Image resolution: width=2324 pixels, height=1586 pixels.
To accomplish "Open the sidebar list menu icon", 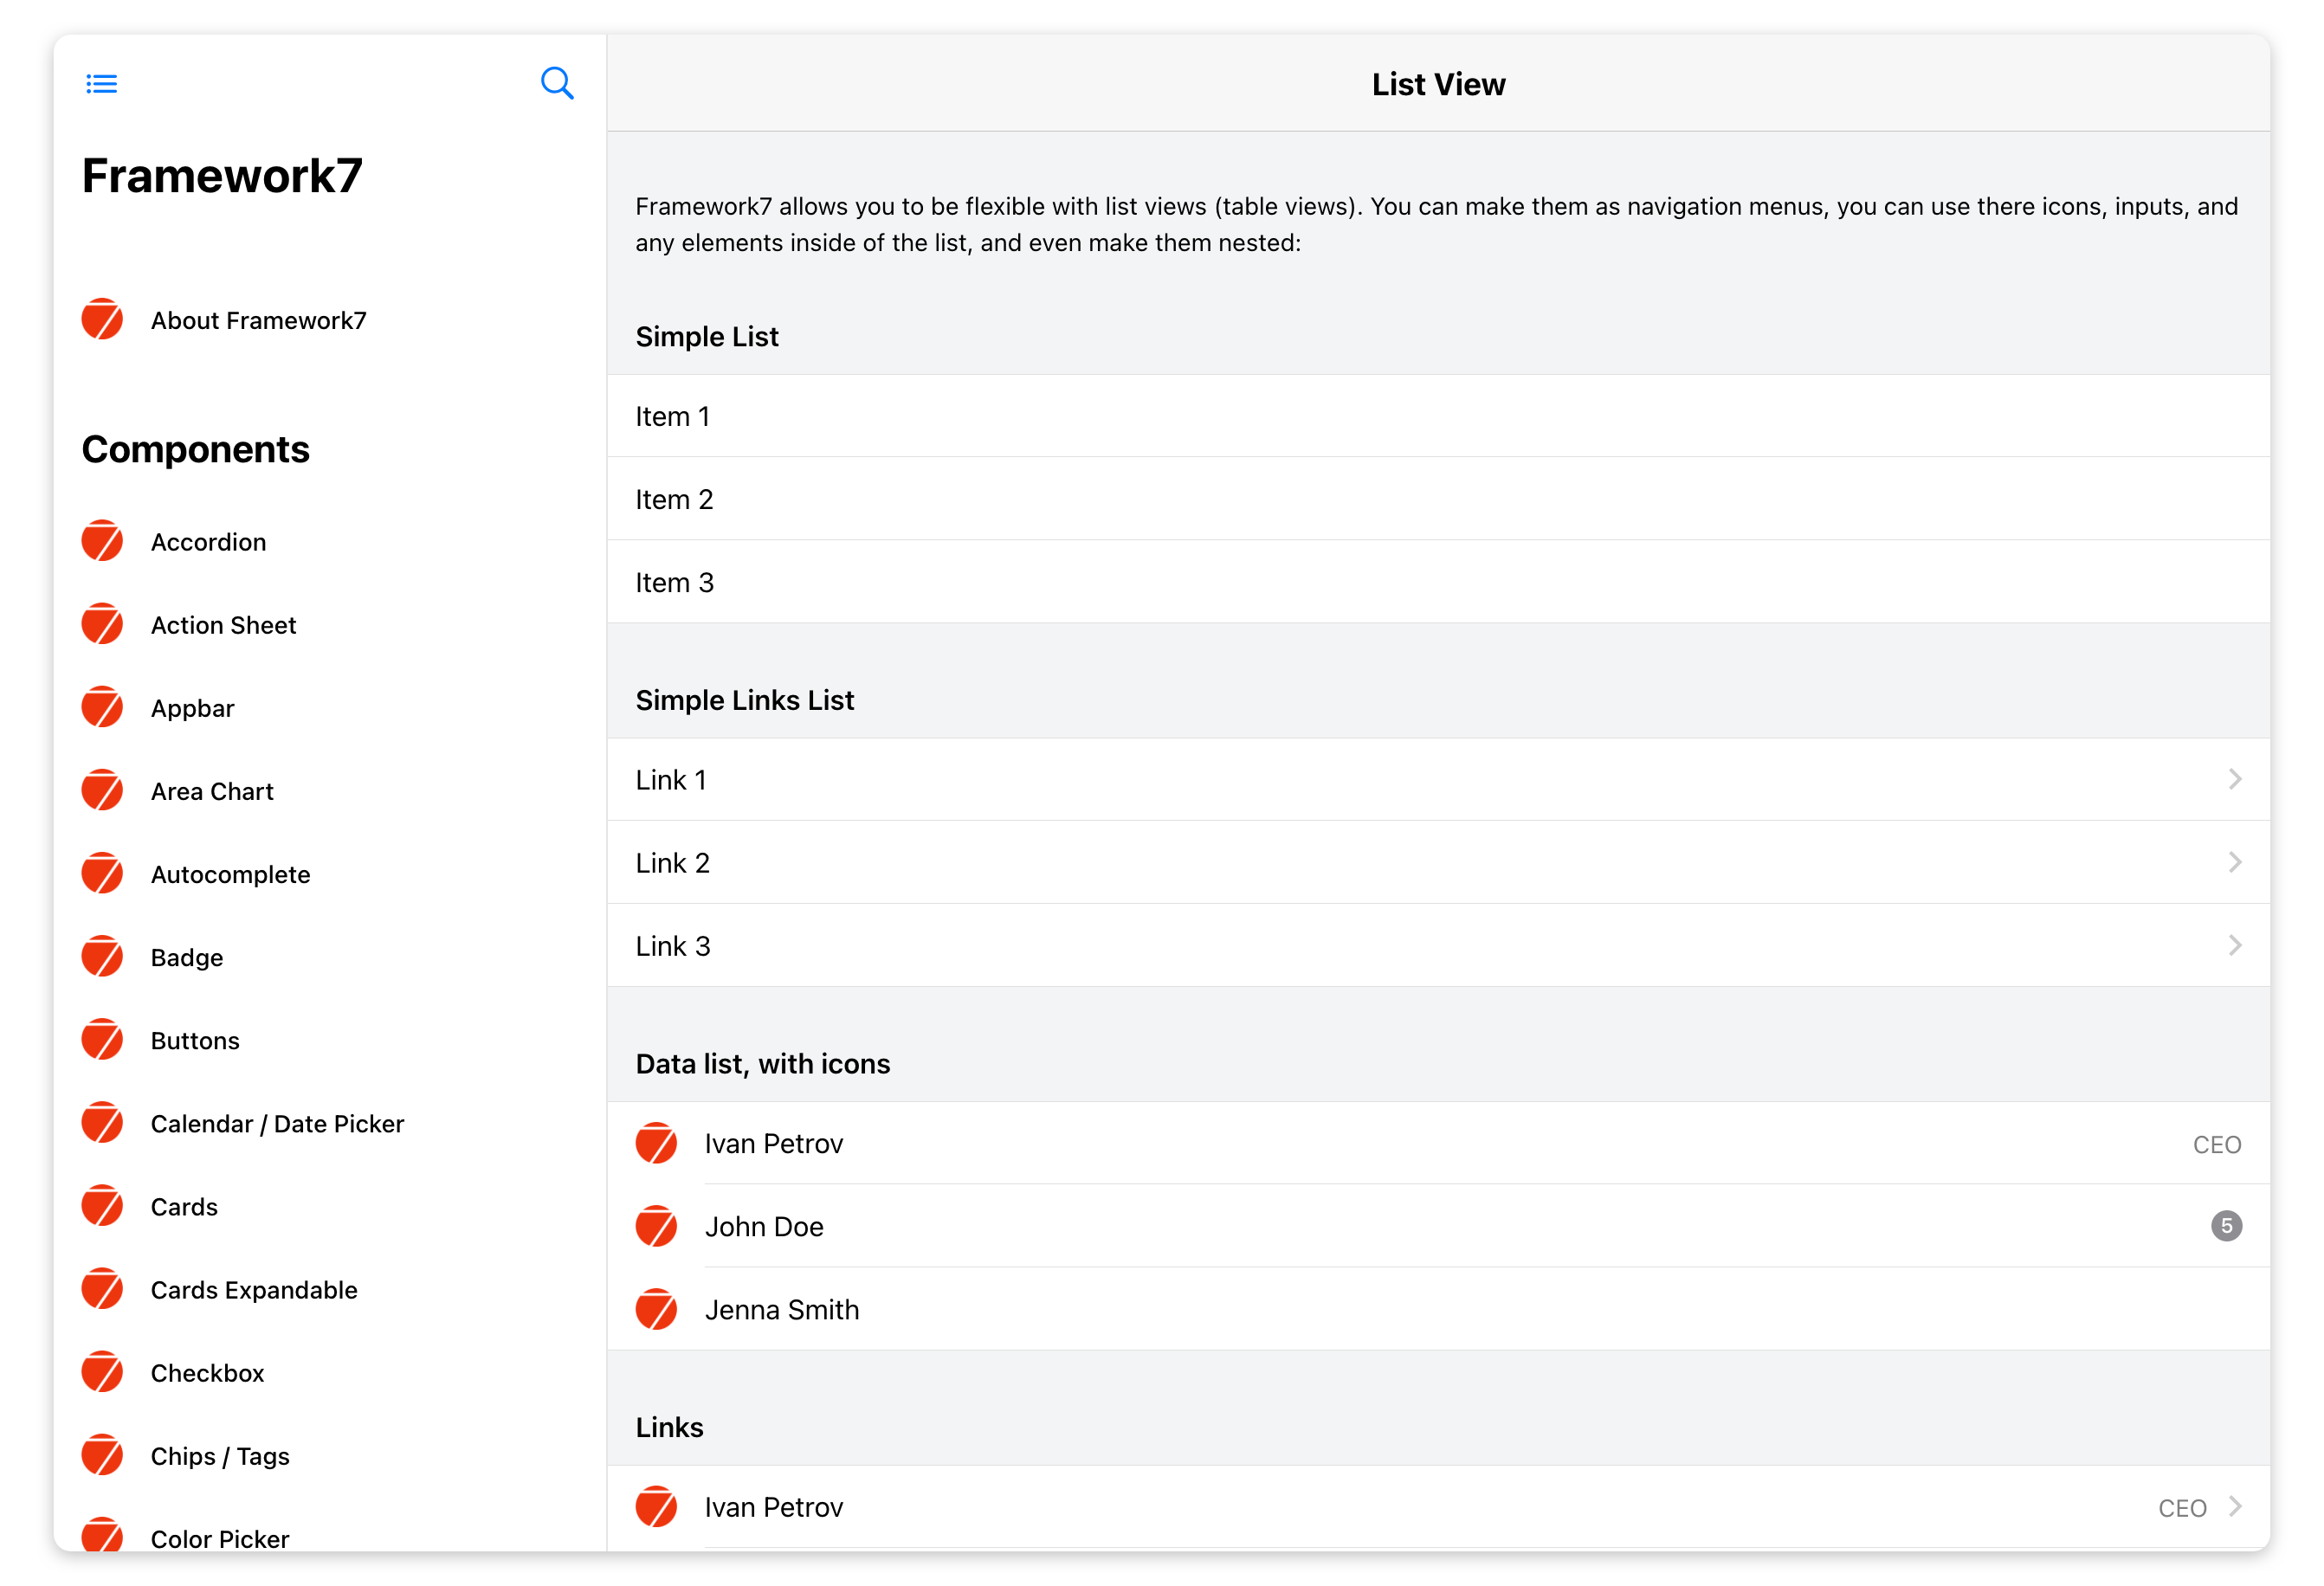I will point(102,84).
